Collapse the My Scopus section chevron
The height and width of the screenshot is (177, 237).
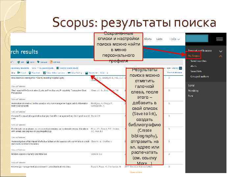click(x=221, y=56)
